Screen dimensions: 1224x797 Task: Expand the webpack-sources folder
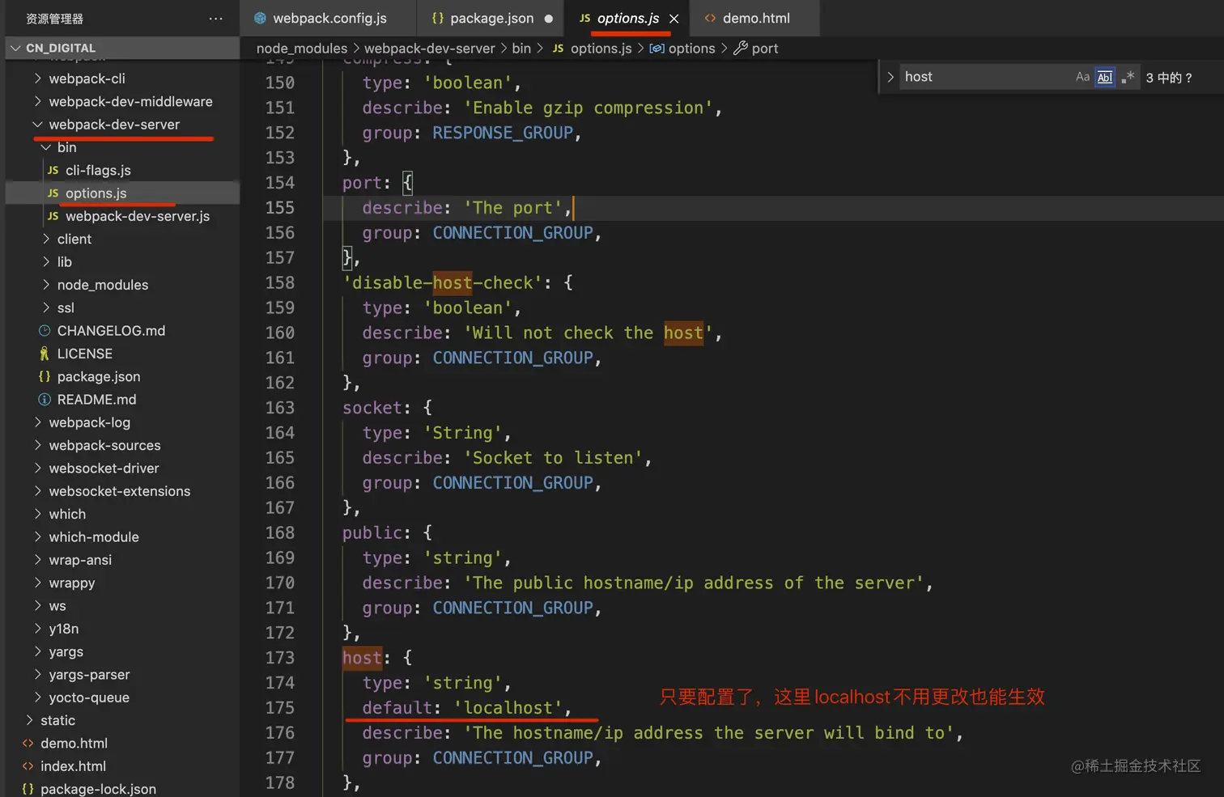[104, 446]
